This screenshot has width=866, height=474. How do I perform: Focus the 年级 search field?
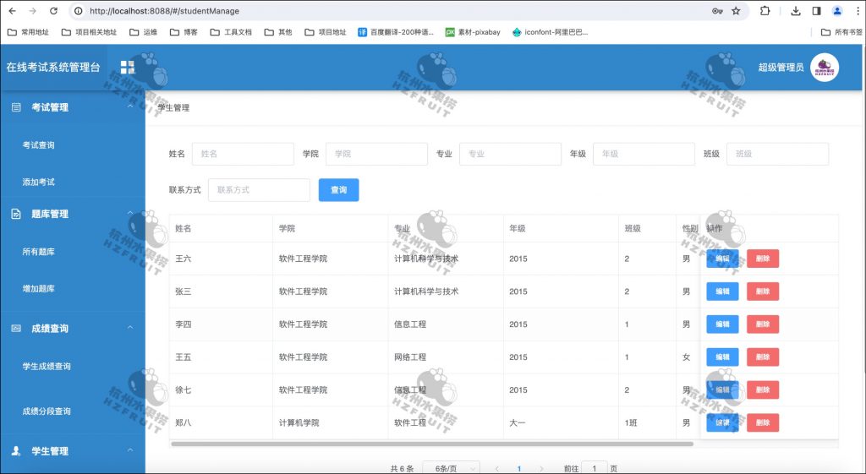click(644, 154)
